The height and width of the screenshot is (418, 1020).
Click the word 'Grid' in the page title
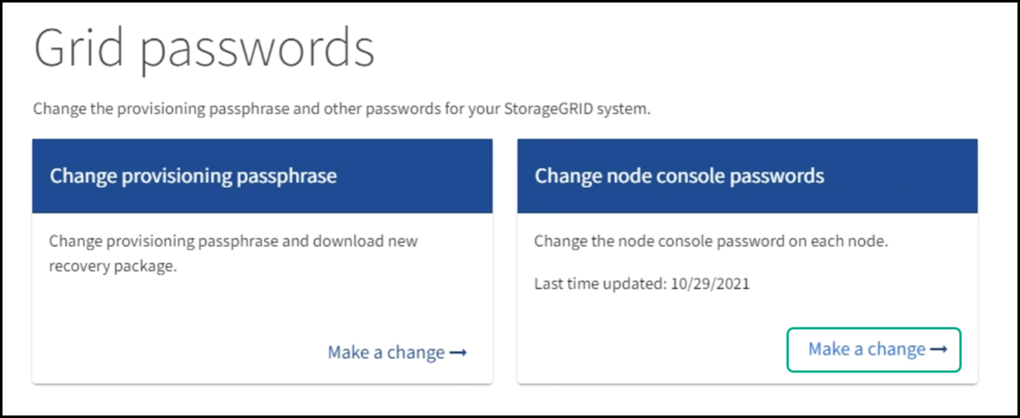[80, 48]
